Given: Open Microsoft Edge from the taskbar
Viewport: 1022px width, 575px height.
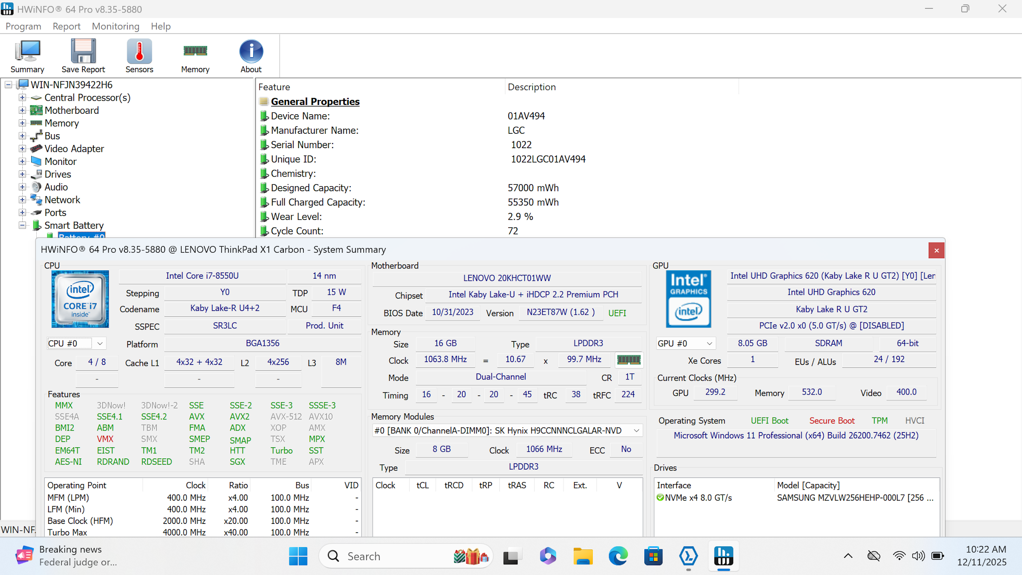Looking at the screenshot, I should point(618,556).
